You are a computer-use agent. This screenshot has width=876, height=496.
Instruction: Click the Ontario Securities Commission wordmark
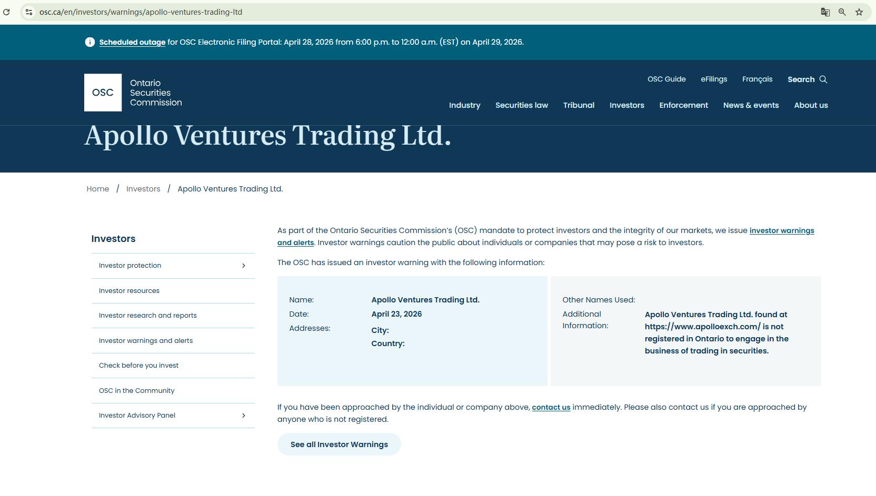[156, 93]
